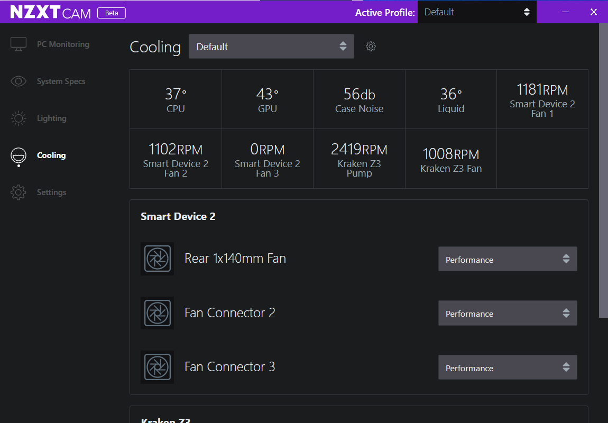Screen dimensions: 608x423
Task: Click the Fan Connector 3 label
Action: pos(229,367)
